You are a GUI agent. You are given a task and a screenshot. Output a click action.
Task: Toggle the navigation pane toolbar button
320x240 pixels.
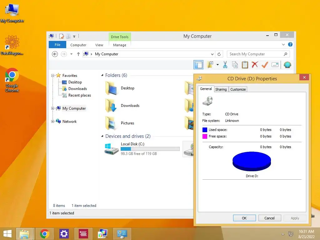(198, 65)
